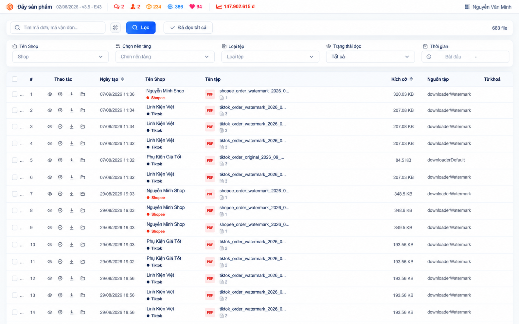
Task: Select the checkbox for row 5
Action: (15, 160)
